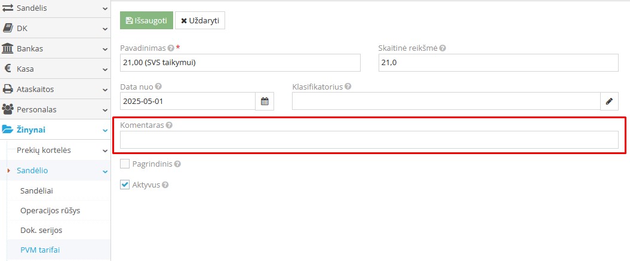
Task: Click the help icon beside Aktyvus
Action: tap(165, 185)
